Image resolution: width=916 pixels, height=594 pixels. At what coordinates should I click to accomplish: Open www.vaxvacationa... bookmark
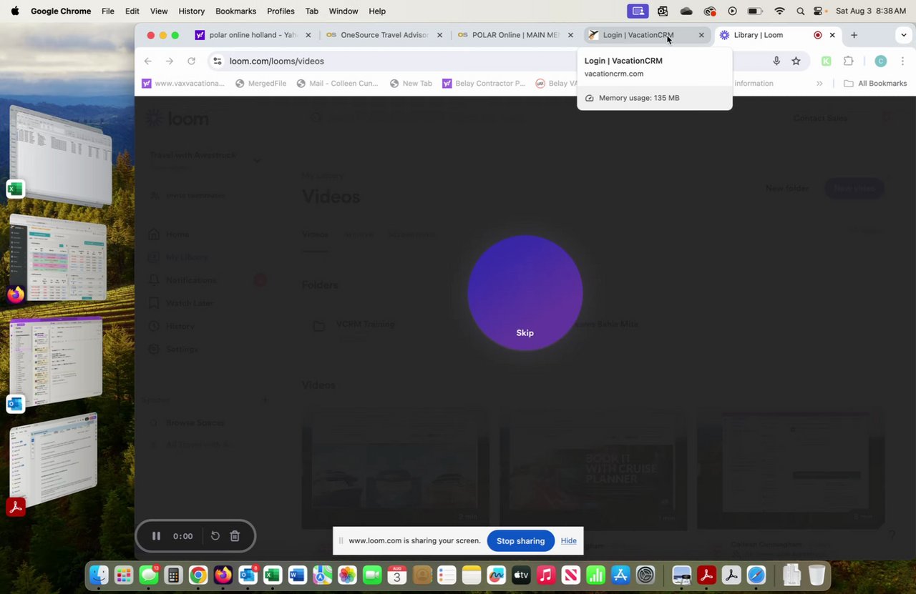pyautogui.click(x=183, y=84)
